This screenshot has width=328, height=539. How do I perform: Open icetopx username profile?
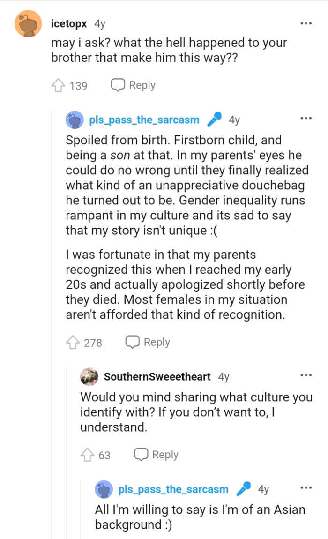coord(68,23)
